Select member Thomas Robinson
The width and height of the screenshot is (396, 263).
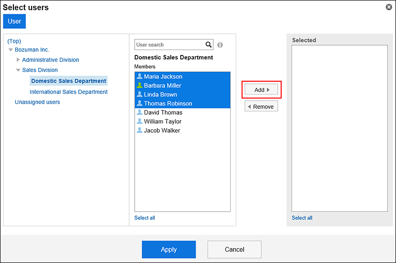(x=183, y=104)
